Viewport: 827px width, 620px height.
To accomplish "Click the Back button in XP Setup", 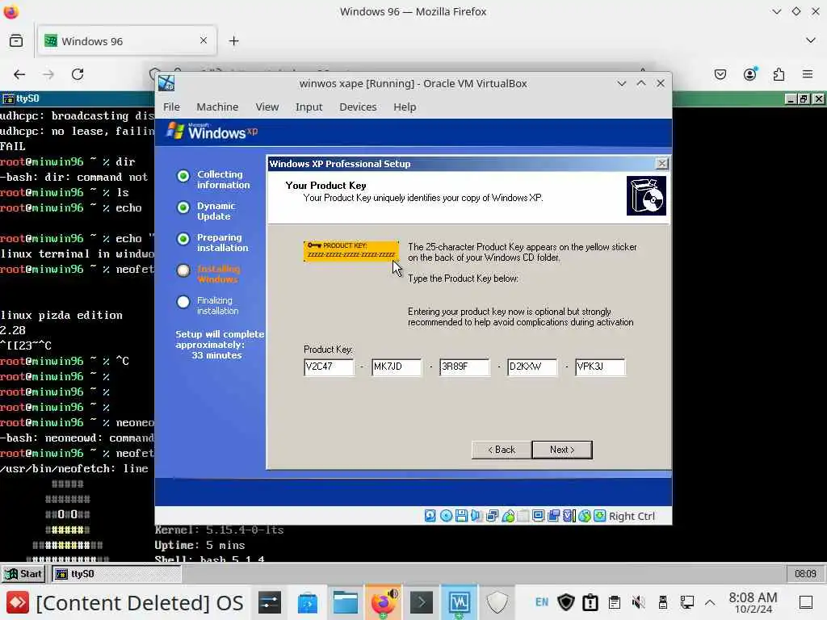I will (501, 450).
